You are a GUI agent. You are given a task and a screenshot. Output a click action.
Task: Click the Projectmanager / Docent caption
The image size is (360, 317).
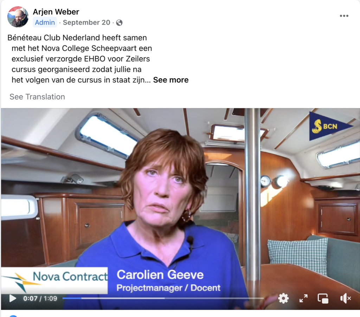168,288
